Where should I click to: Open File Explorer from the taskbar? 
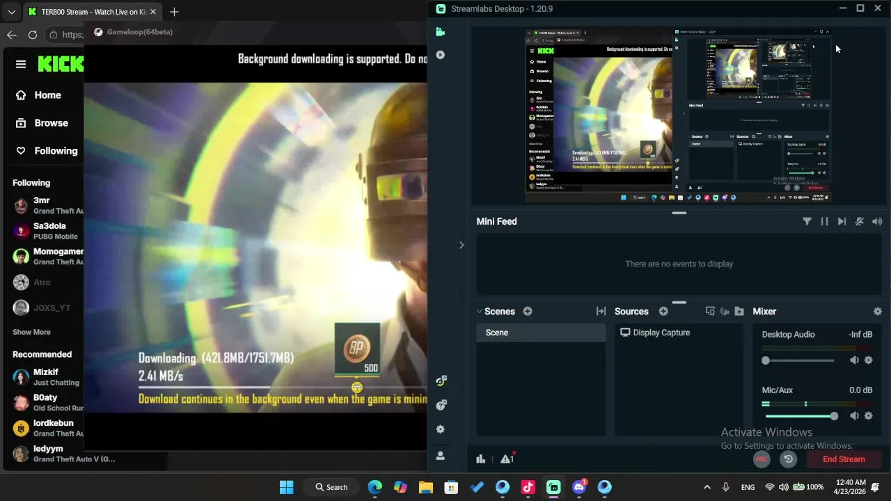click(x=425, y=487)
